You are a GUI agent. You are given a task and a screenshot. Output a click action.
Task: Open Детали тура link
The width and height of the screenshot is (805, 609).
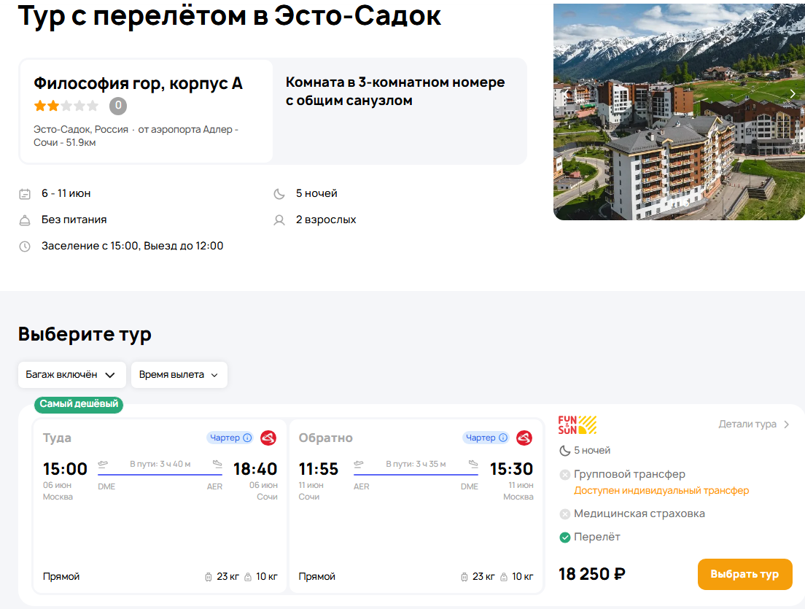pos(753,424)
